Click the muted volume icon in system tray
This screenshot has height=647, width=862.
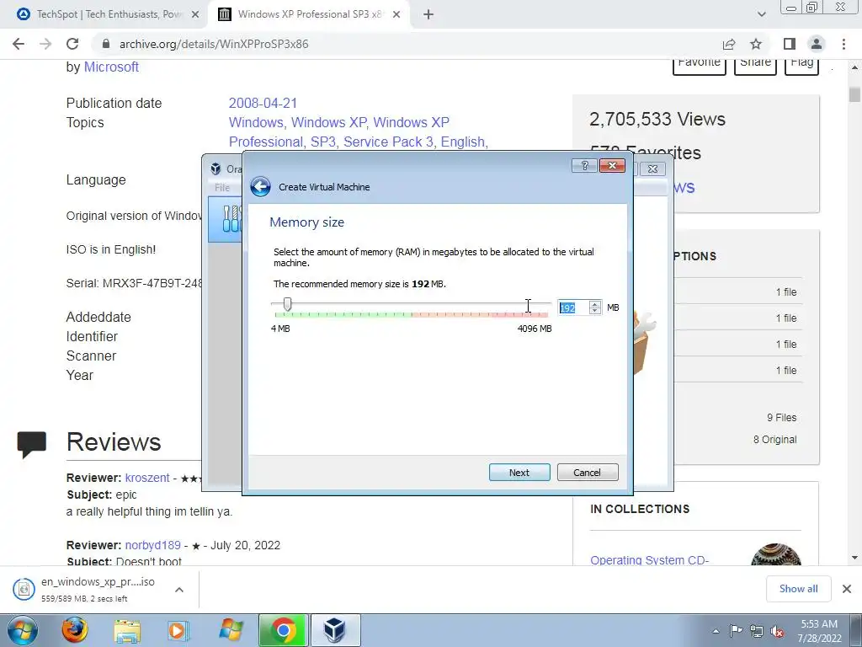[777, 631]
